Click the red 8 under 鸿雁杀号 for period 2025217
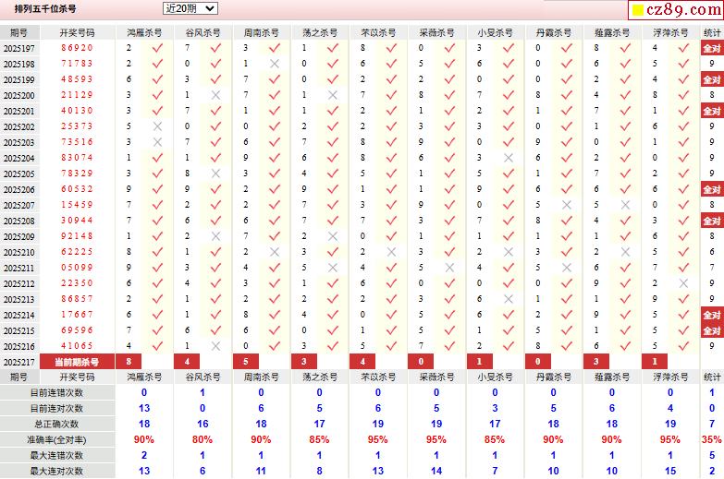 tap(129, 362)
